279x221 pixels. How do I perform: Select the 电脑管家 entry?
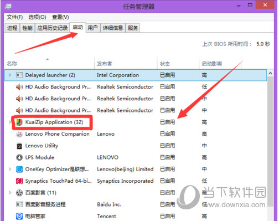pyautogui.click(x=35, y=216)
